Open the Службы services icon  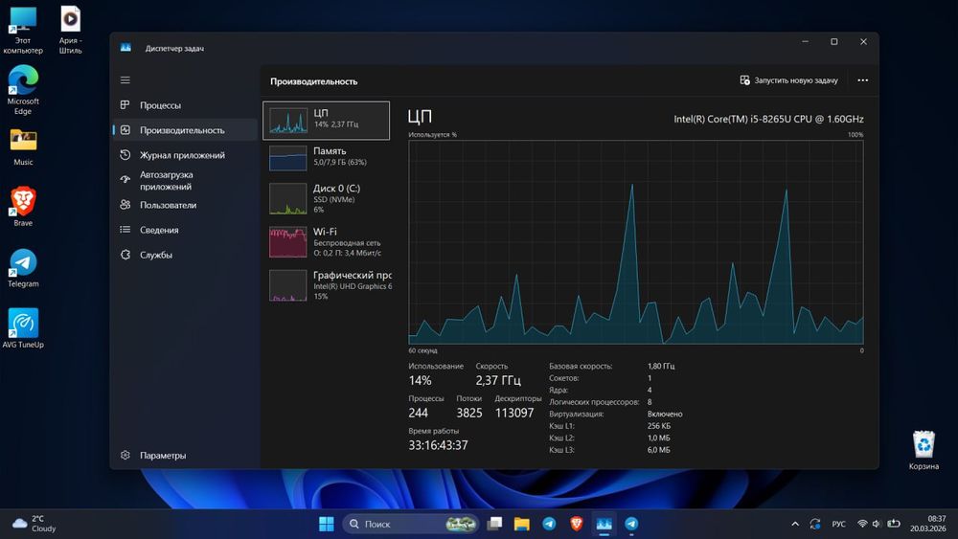[x=125, y=255]
